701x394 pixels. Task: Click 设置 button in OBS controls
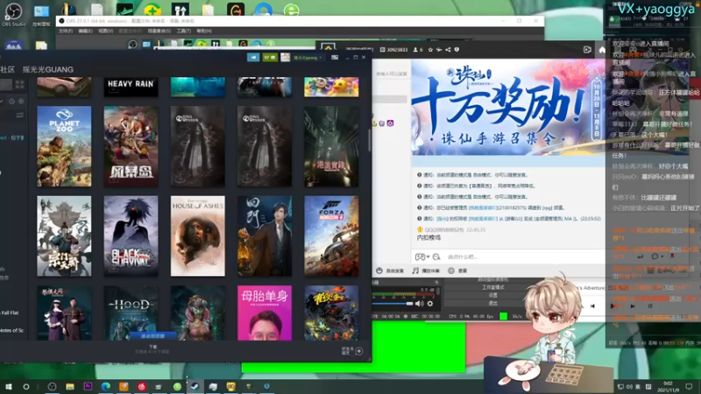point(492,295)
